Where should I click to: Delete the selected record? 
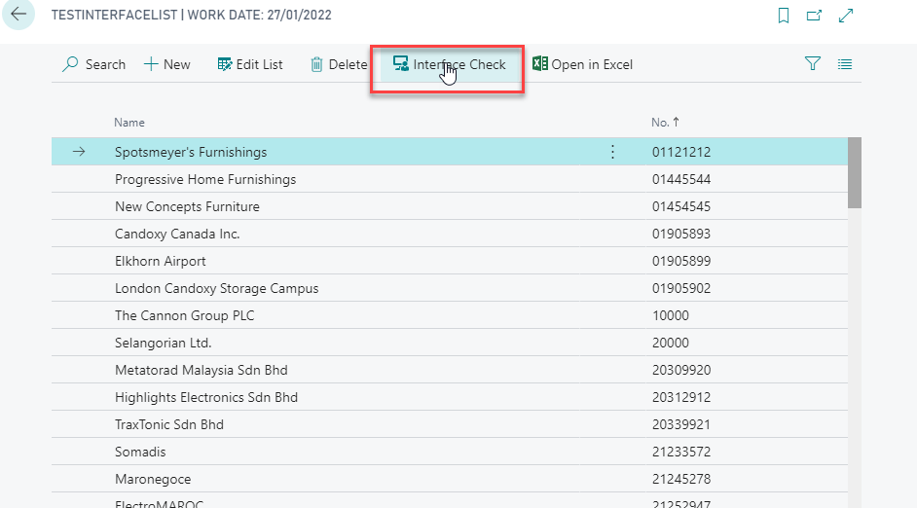point(339,64)
